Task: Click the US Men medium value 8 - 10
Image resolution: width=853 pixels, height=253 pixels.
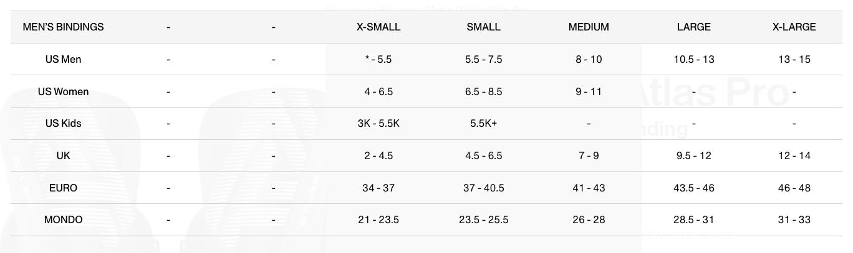Action: tap(589, 60)
